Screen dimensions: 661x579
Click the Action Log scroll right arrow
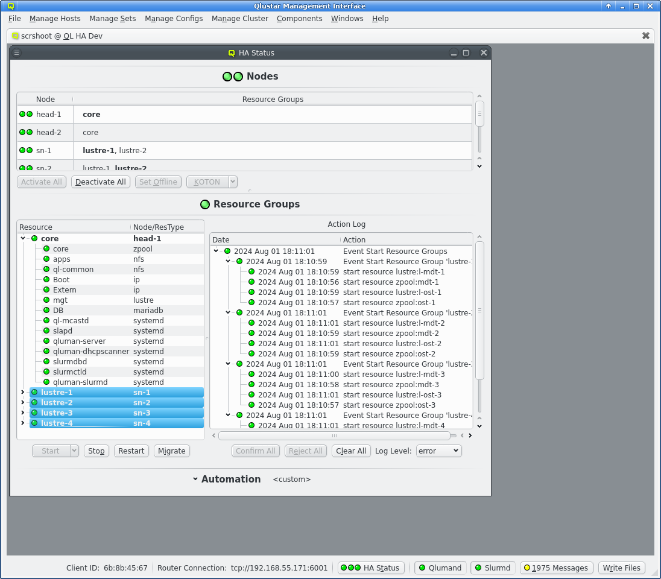click(470, 435)
